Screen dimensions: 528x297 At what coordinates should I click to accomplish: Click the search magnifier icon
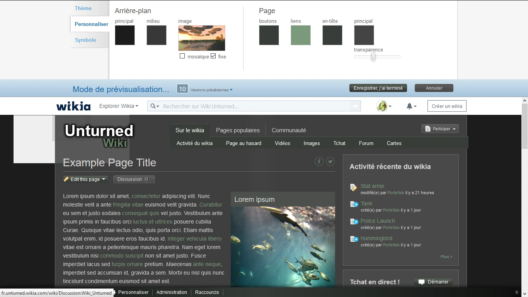point(153,106)
